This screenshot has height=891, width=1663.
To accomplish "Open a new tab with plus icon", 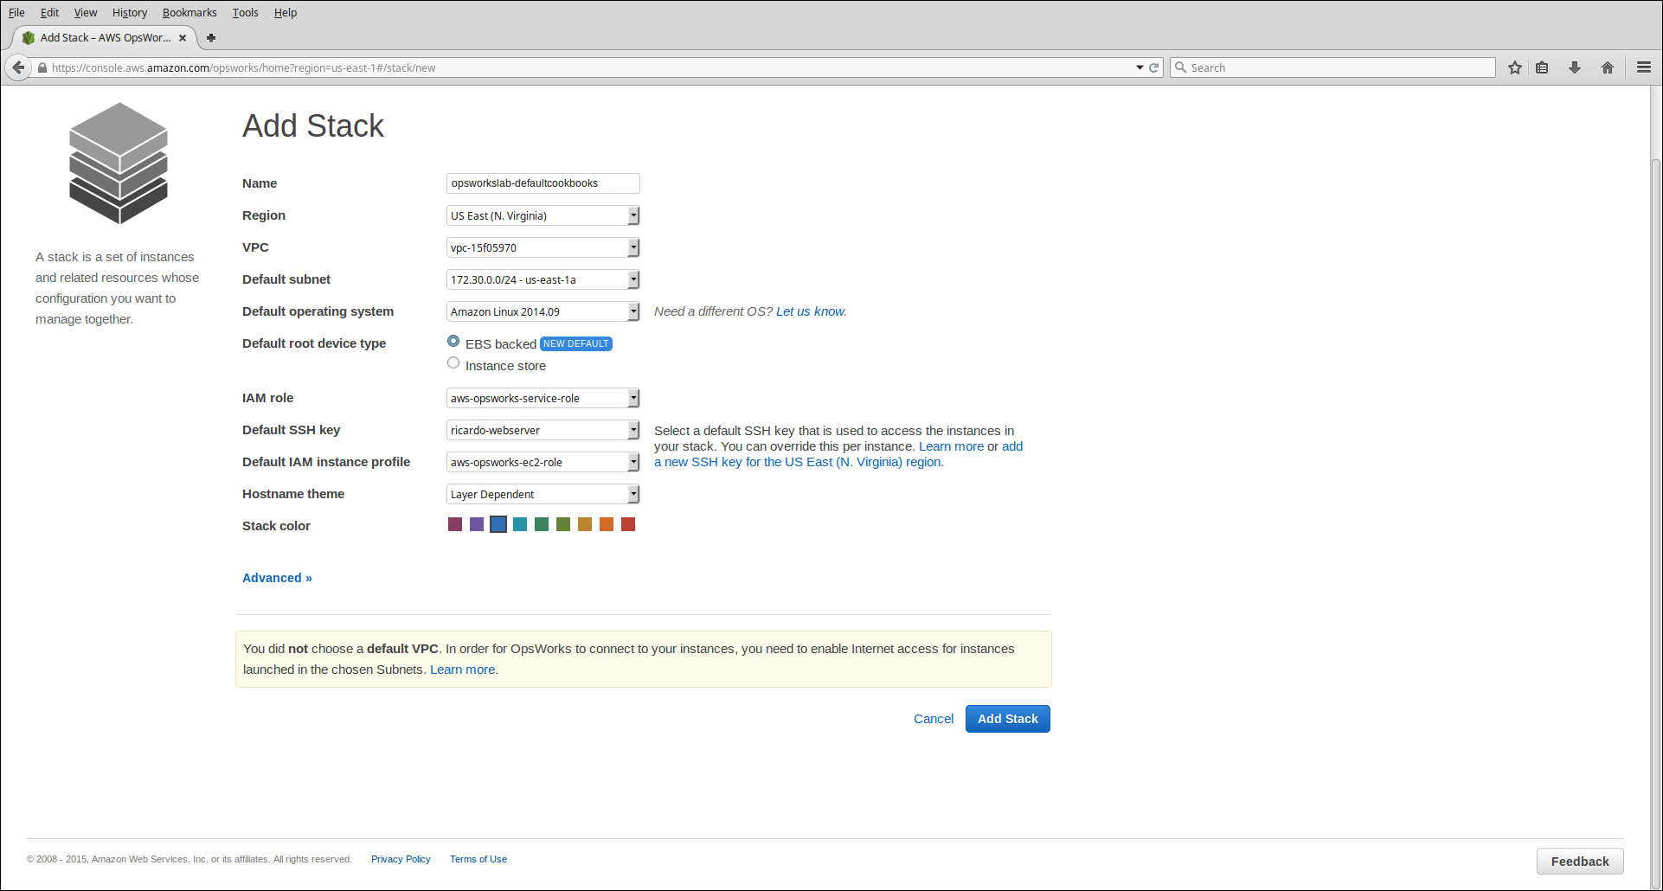I will 211,38.
